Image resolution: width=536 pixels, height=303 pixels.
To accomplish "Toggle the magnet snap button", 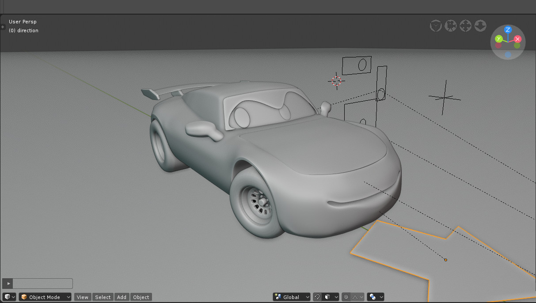I will pyautogui.click(x=317, y=297).
